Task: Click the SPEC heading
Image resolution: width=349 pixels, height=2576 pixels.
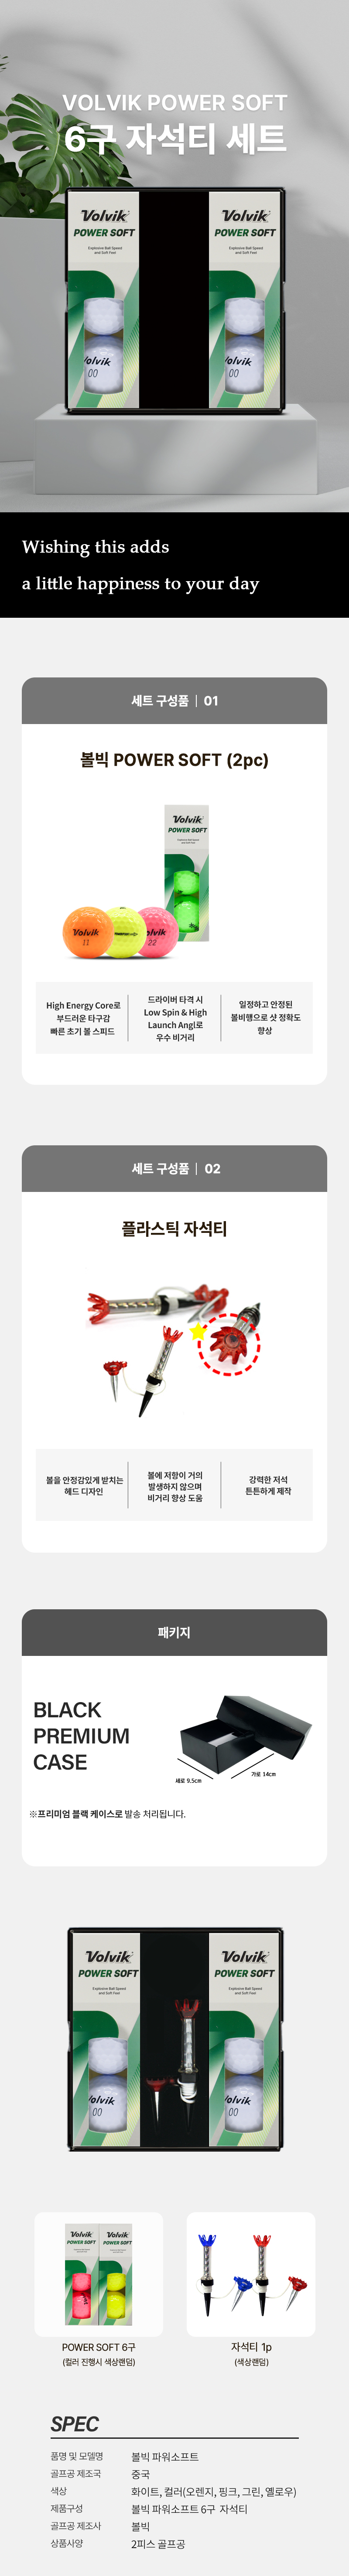Action: coord(74,2425)
